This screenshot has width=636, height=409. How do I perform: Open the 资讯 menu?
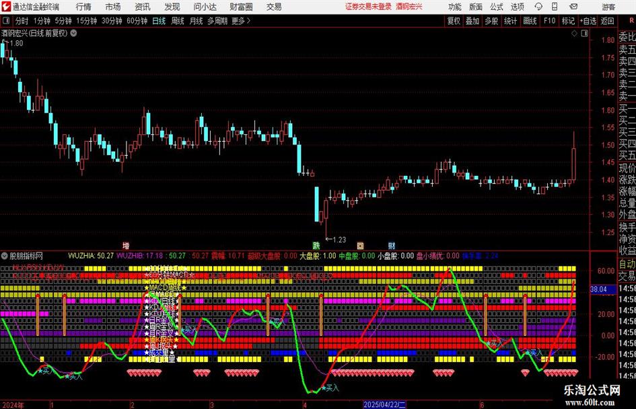coord(143,7)
